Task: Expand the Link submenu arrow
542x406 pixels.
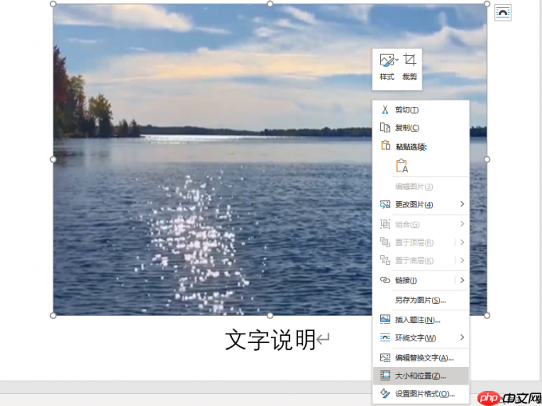Action: (x=462, y=280)
